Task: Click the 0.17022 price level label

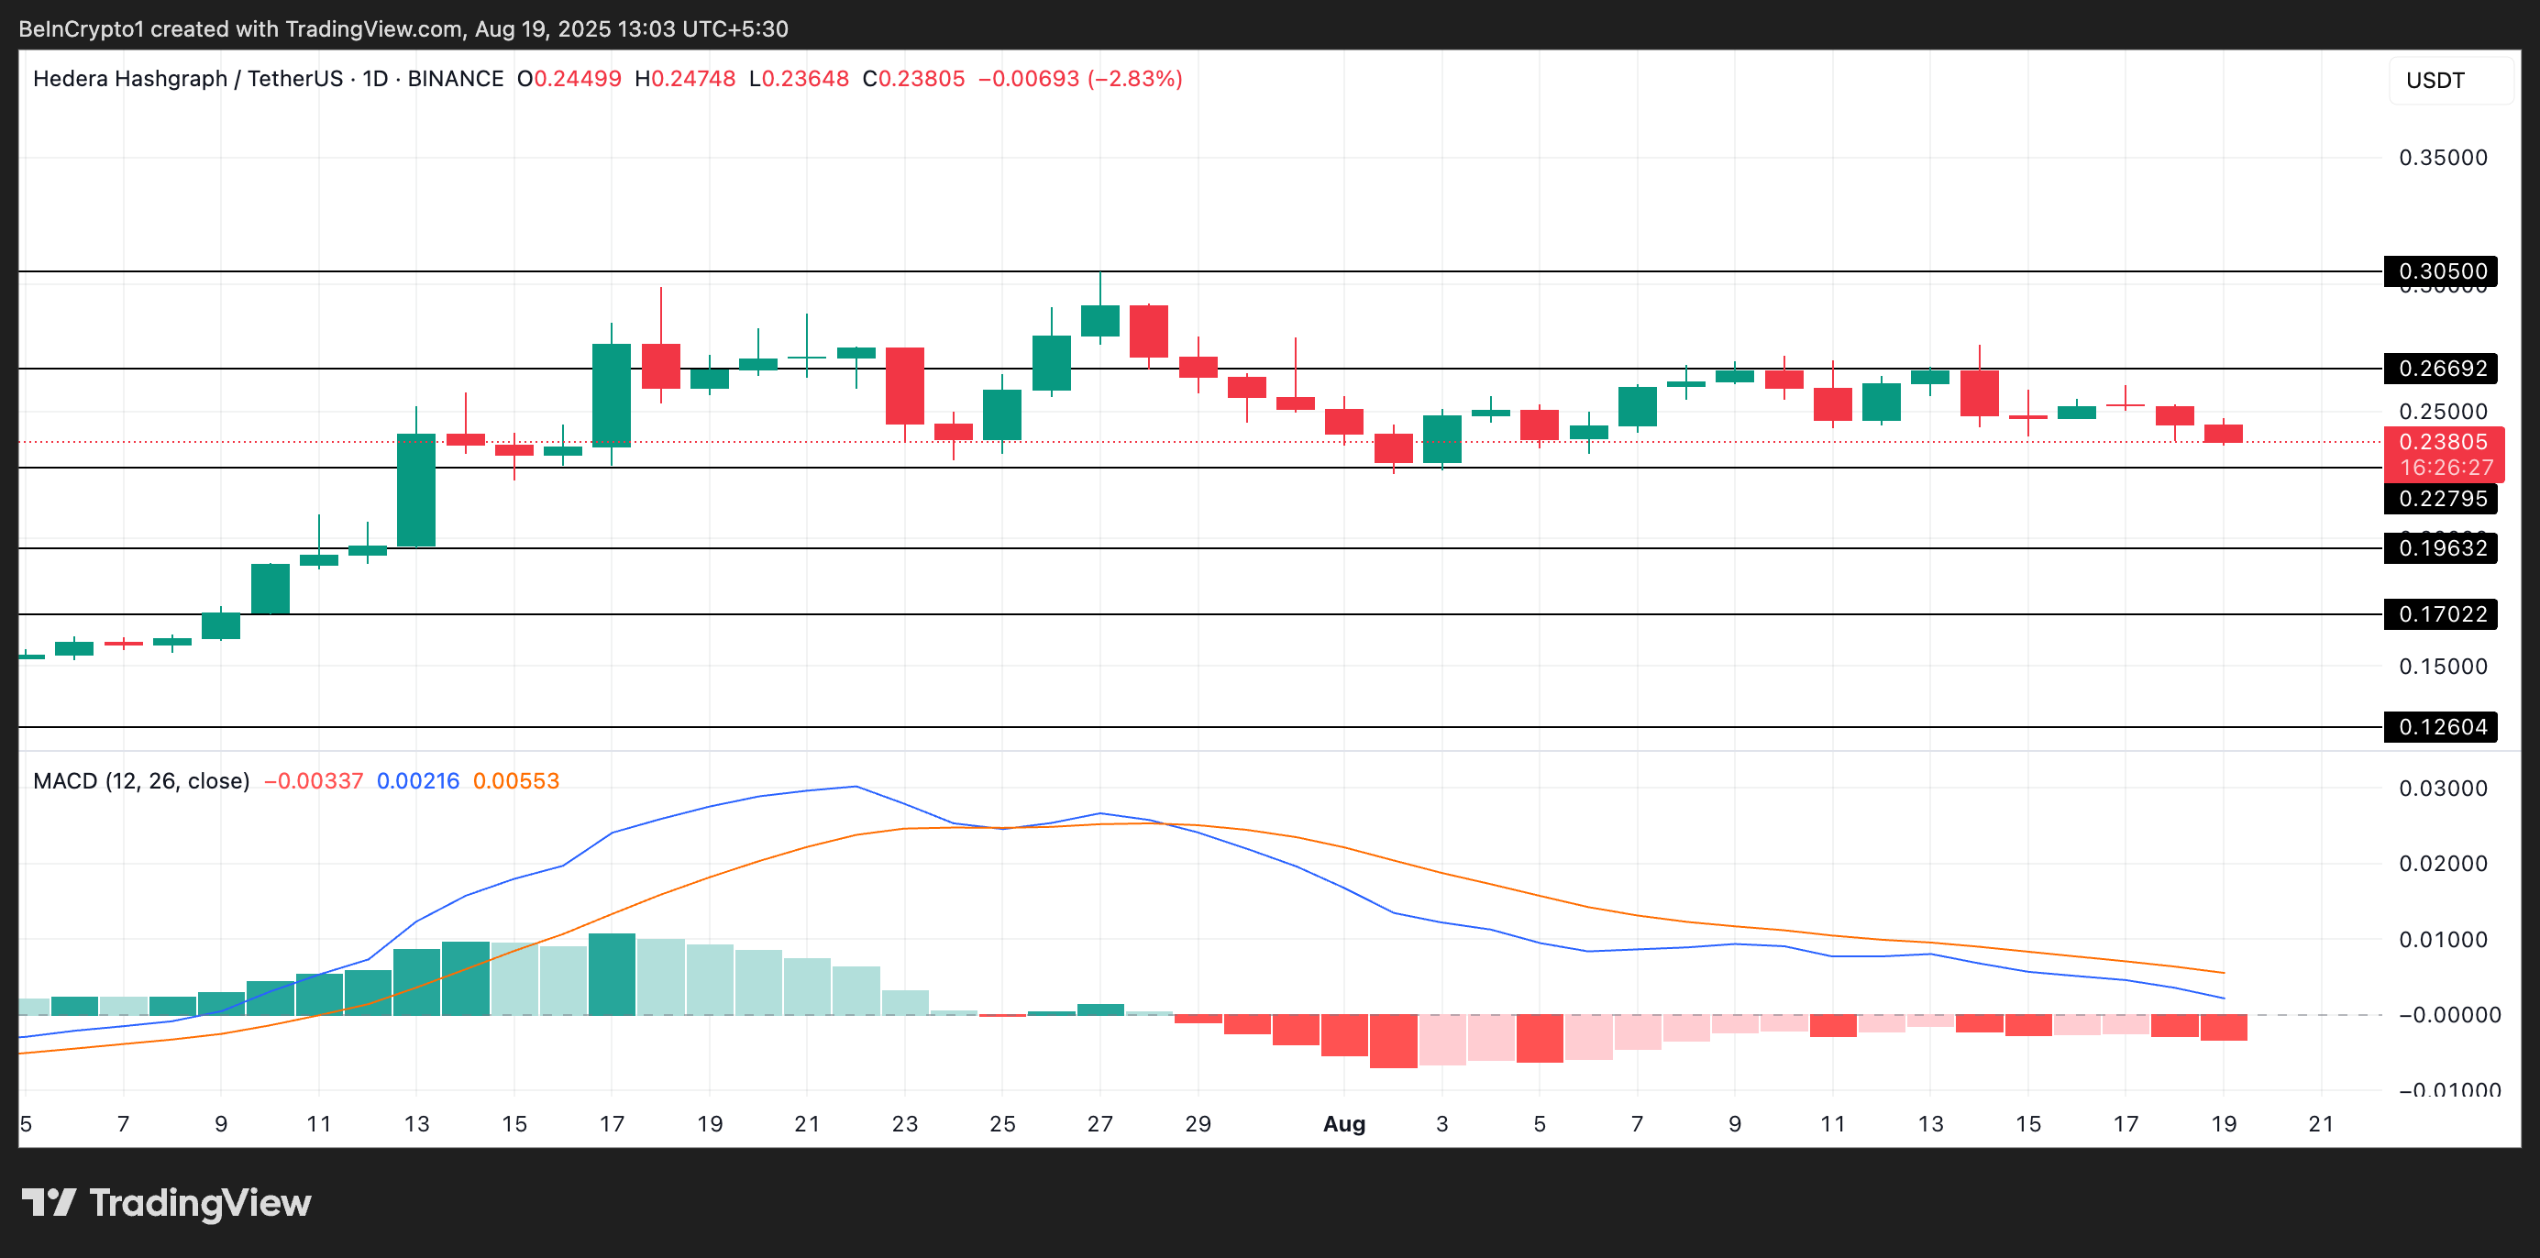Action: click(x=2441, y=614)
